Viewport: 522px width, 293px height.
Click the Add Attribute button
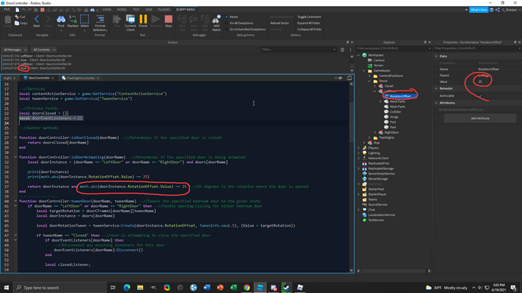(480, 119)
